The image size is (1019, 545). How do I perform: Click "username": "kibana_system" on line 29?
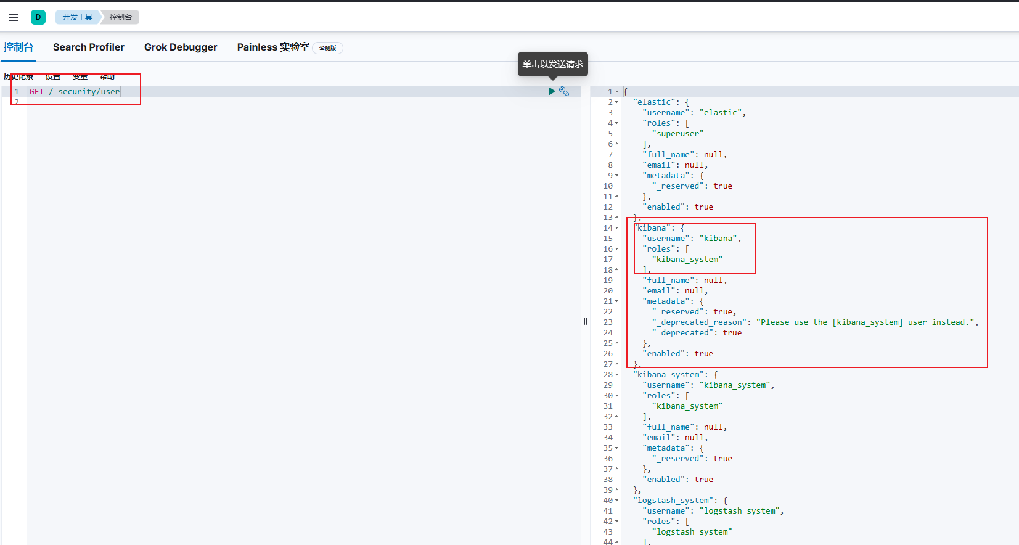coord(708,385)
